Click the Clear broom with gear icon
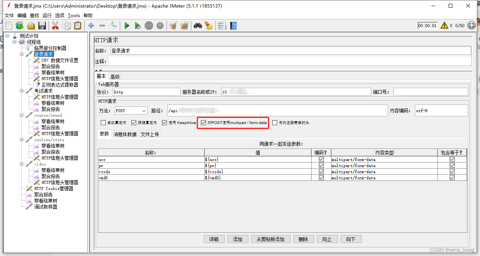 coord(173,26)
